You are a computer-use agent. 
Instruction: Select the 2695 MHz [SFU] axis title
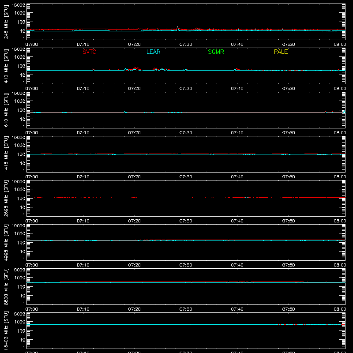pos(6,198)
